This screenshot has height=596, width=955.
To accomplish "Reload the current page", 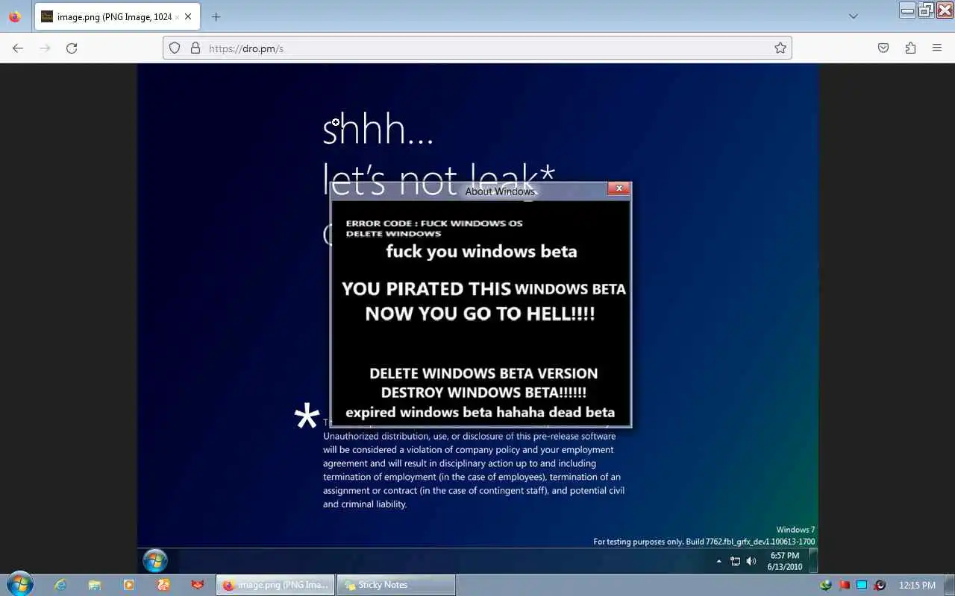I will tap(72, 48).
